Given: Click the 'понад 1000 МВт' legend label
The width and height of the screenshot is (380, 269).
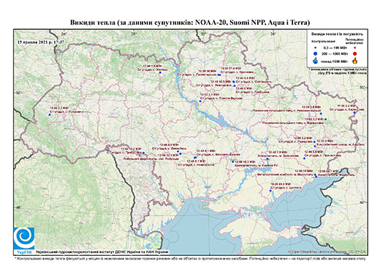Looking at the screenshot, I should click(x=334, y=61).
